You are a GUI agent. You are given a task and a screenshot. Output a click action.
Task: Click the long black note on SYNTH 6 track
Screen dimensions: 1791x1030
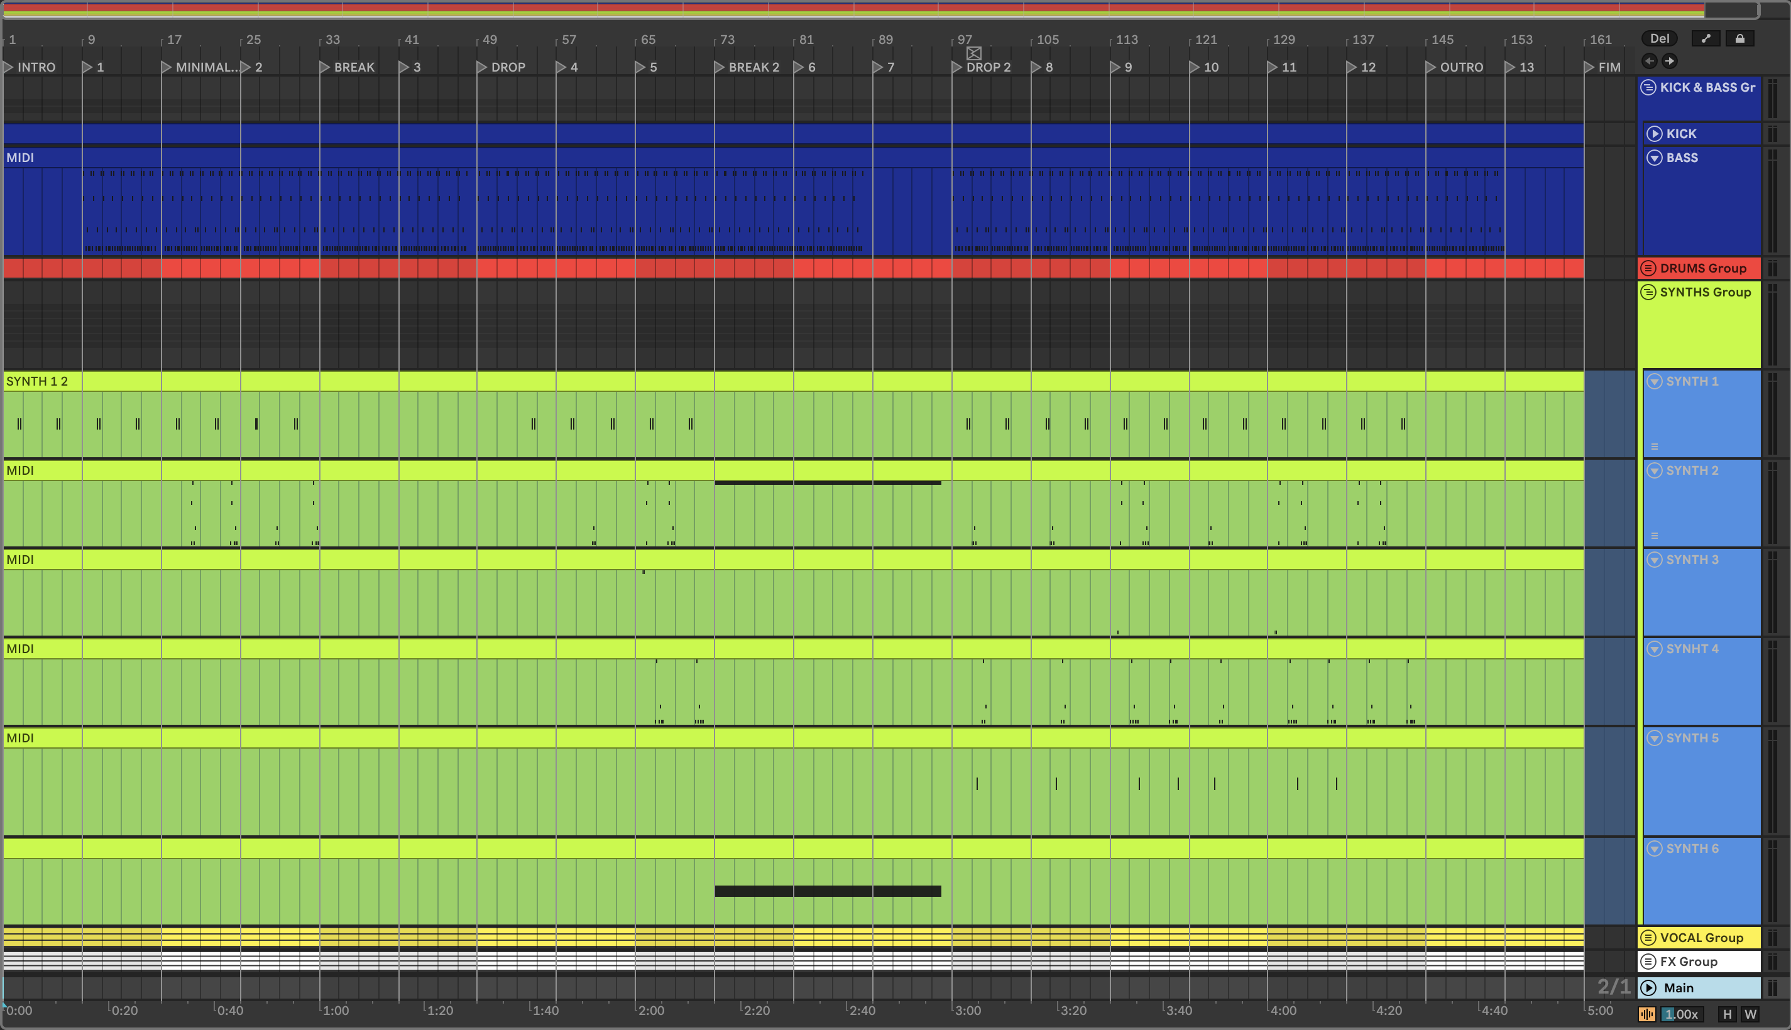click(x=828, y=891)
